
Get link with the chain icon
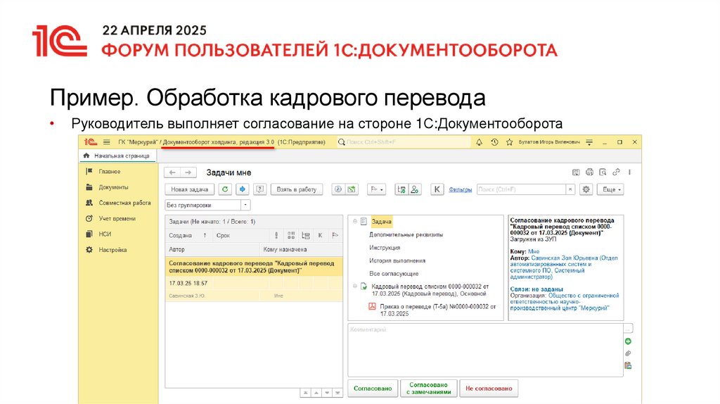click(616, 172)
